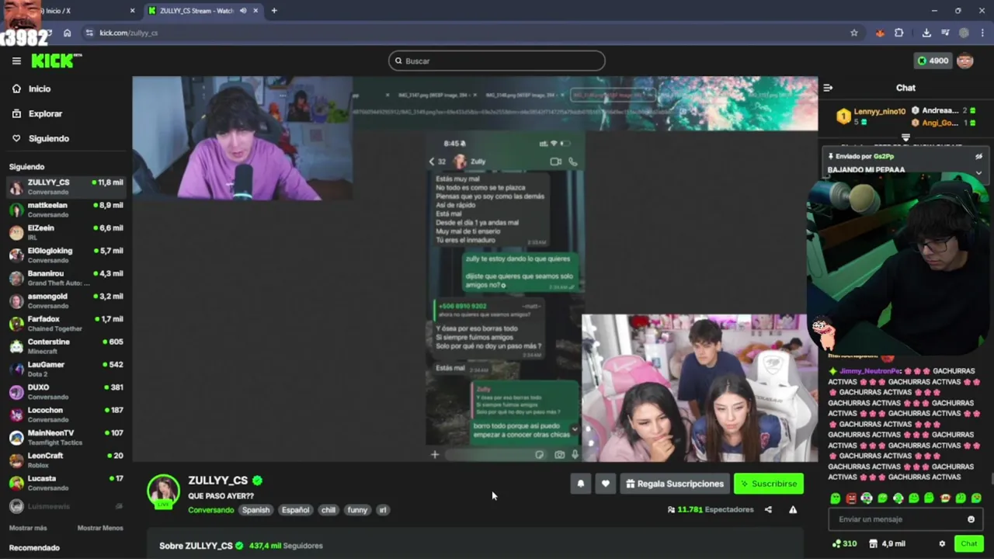Collapse the list with Mostrar Menos
The width and height of the screenshot is (994, 559).
pyautogui.click(x=100, y=528)
